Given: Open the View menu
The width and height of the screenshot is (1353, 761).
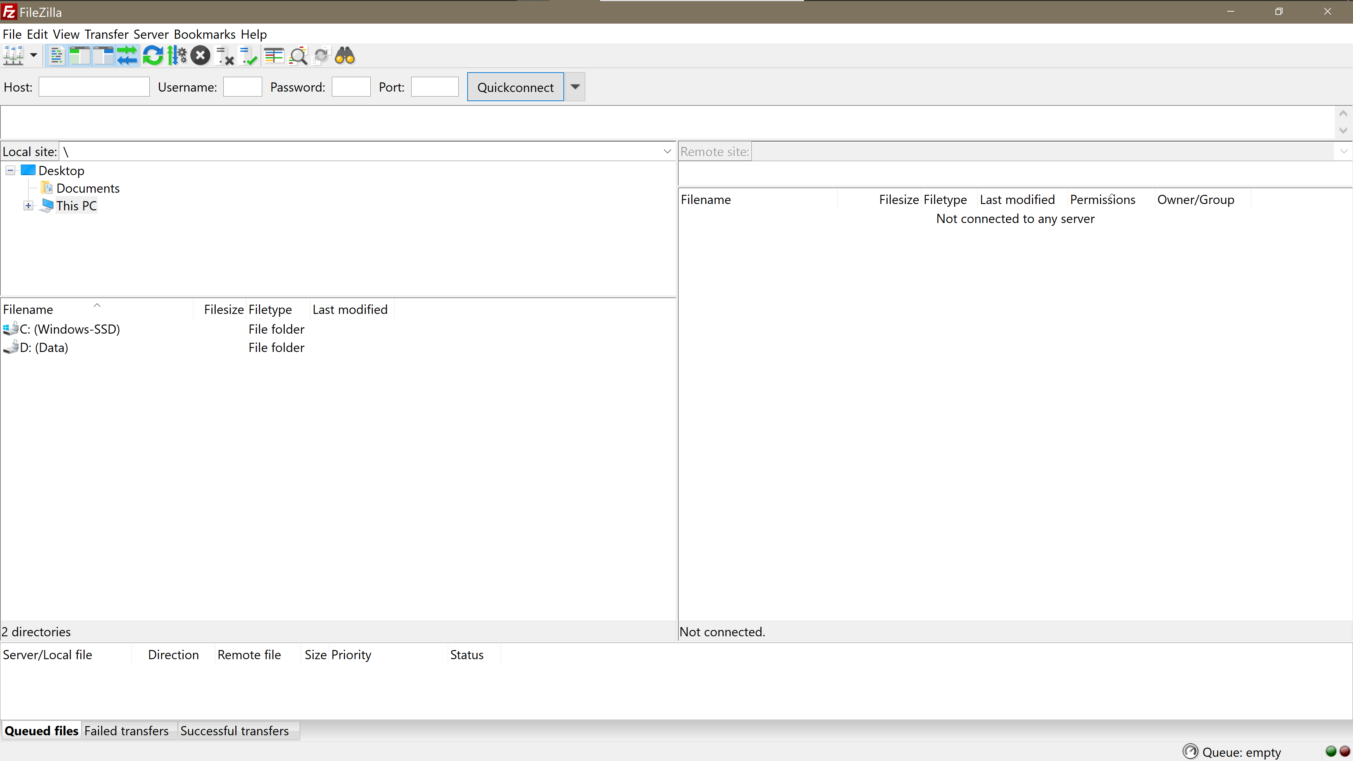Looking at the screenshot, I should (66, 34).
